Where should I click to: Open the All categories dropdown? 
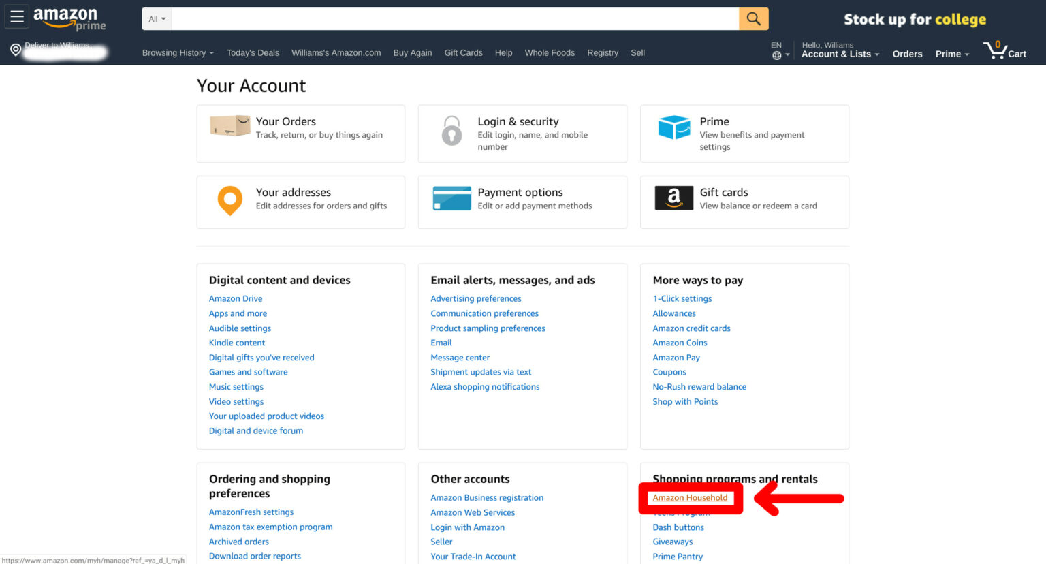click(x=156, y=19)
